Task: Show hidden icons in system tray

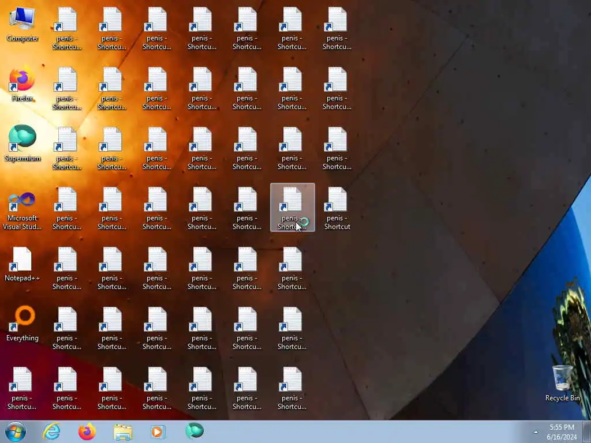Action: (x=536, y=432)
